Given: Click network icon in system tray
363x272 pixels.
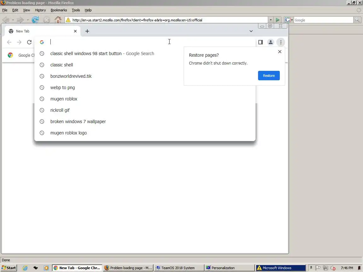Looking at the screenshot, I should click(326, 268).
